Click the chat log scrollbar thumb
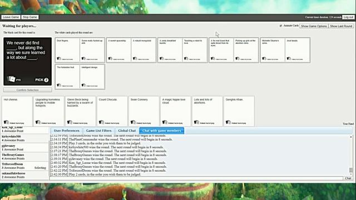The height and width of the screenshot is (200, 356). tap(351, 170)
